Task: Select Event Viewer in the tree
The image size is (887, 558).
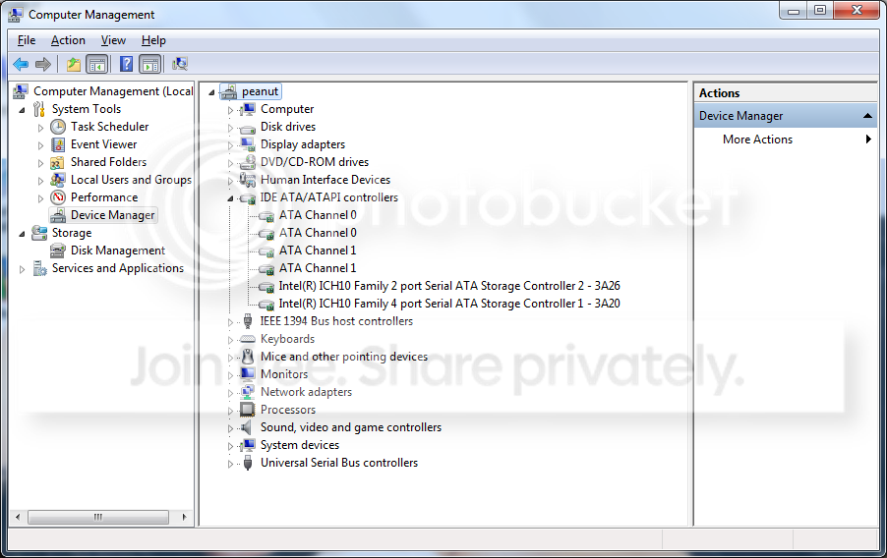Action: (x=103, y=144)
